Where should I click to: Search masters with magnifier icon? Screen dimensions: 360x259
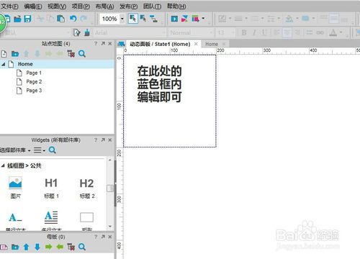pos(82,247)
